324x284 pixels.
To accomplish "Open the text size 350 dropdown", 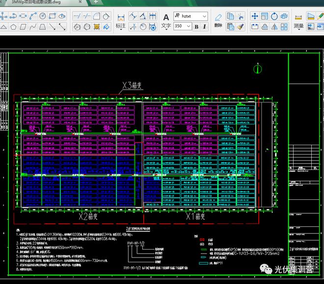I will 189,27.
